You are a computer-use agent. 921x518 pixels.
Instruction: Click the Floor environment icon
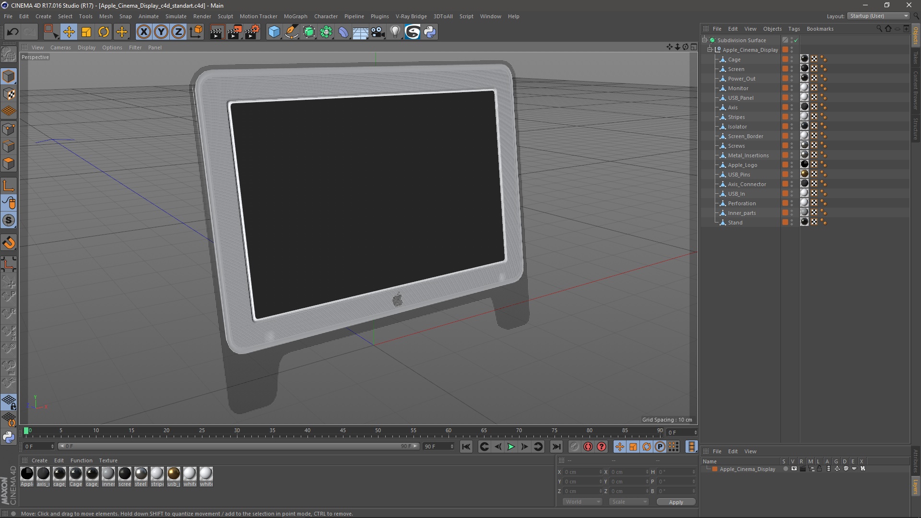360,32
